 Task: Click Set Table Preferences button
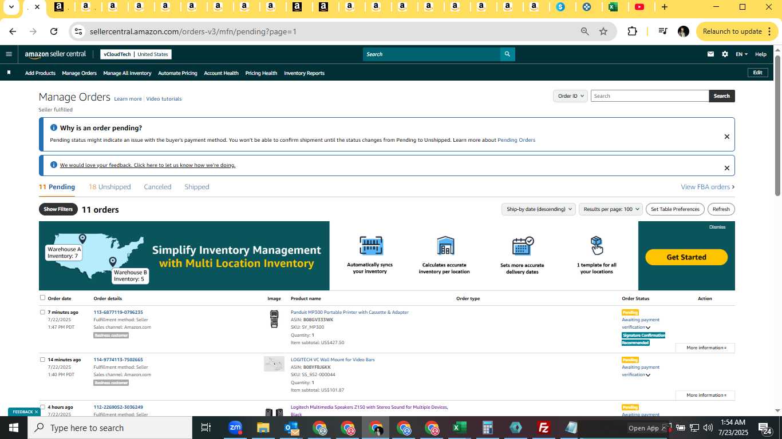tap(675, 209)
